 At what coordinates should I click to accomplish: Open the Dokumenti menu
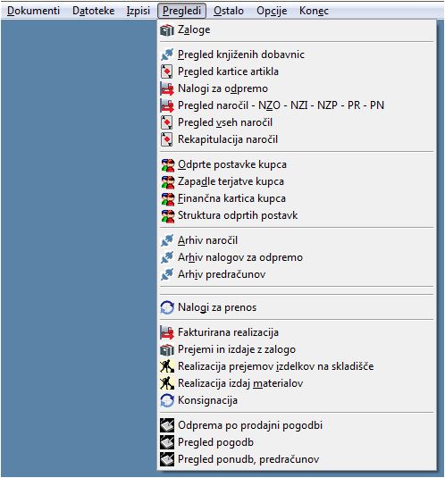[33, 11]
